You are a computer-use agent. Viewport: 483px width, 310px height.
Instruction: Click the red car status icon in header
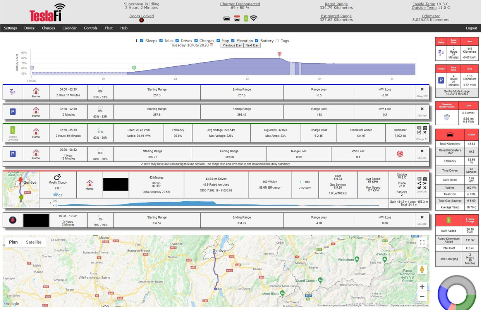pos(237,18)
